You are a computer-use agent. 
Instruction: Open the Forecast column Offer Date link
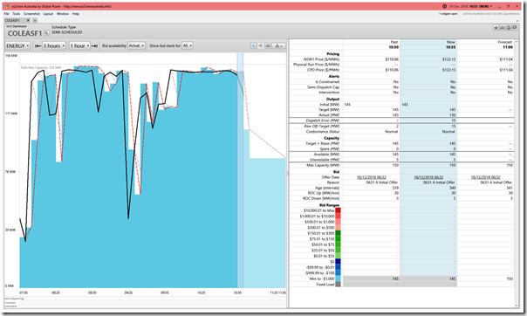click(485, 177)
